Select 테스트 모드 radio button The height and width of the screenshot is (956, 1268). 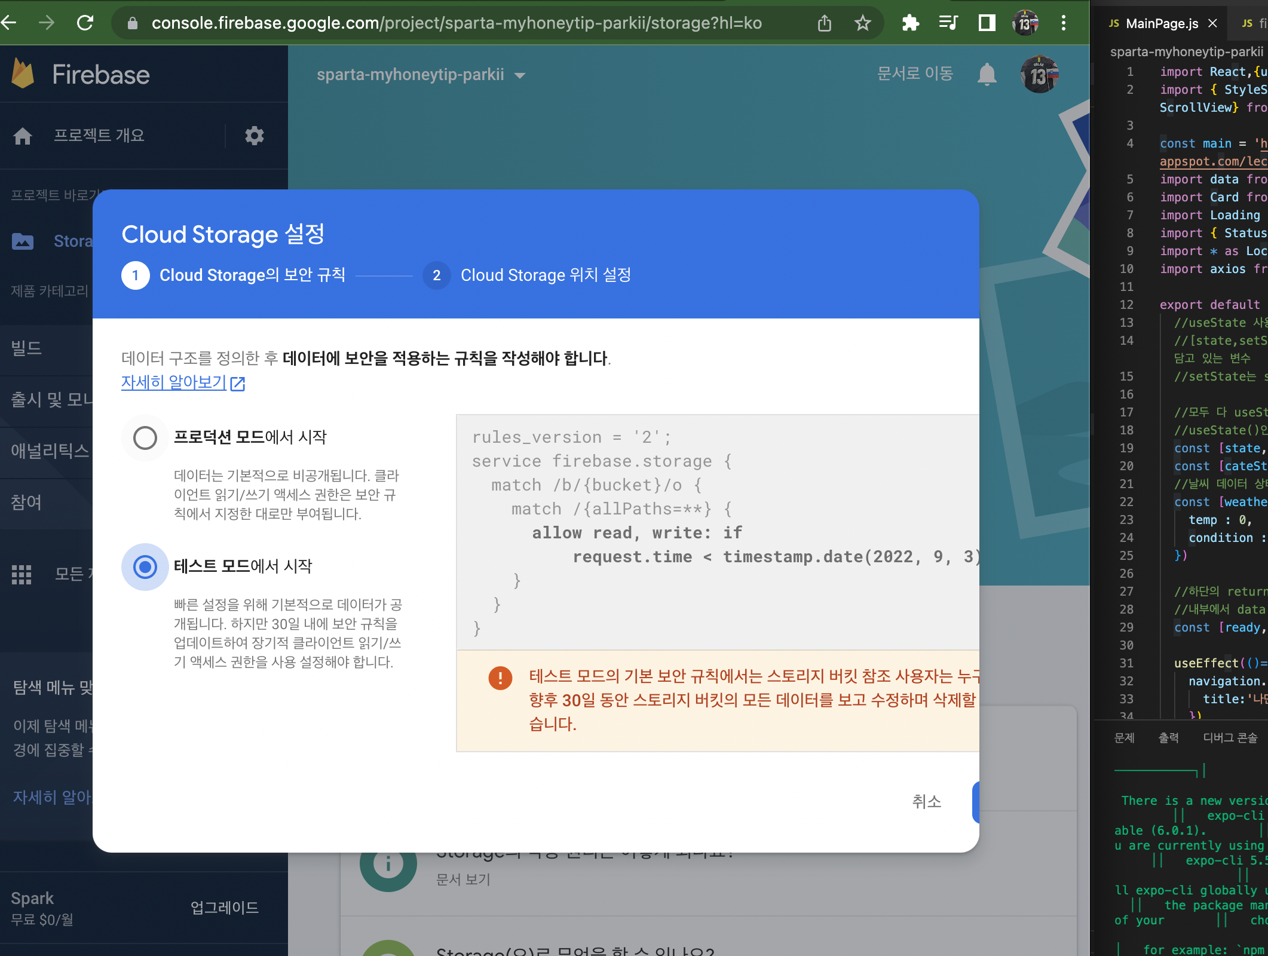click(145, 566)
